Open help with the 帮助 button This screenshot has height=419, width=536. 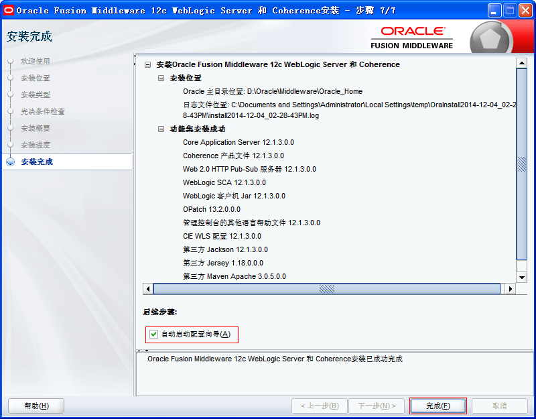click(36, 406)
